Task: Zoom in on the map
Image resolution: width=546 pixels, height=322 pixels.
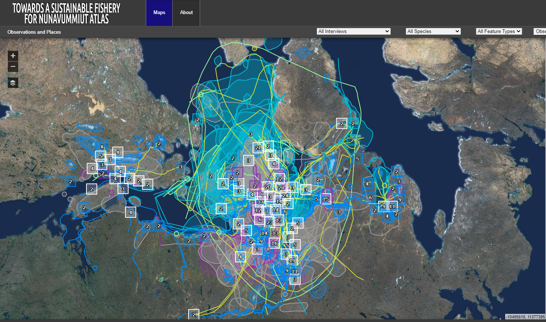Action: point(13,56)
